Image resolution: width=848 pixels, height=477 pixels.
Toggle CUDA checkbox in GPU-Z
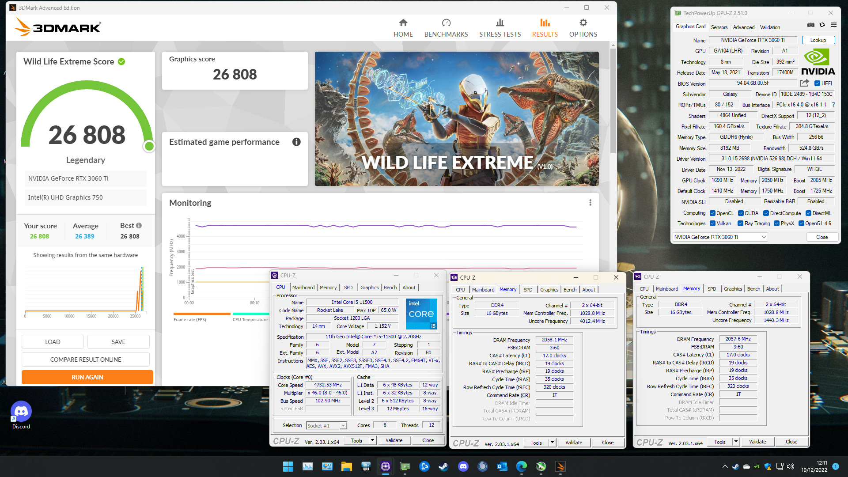741,213
